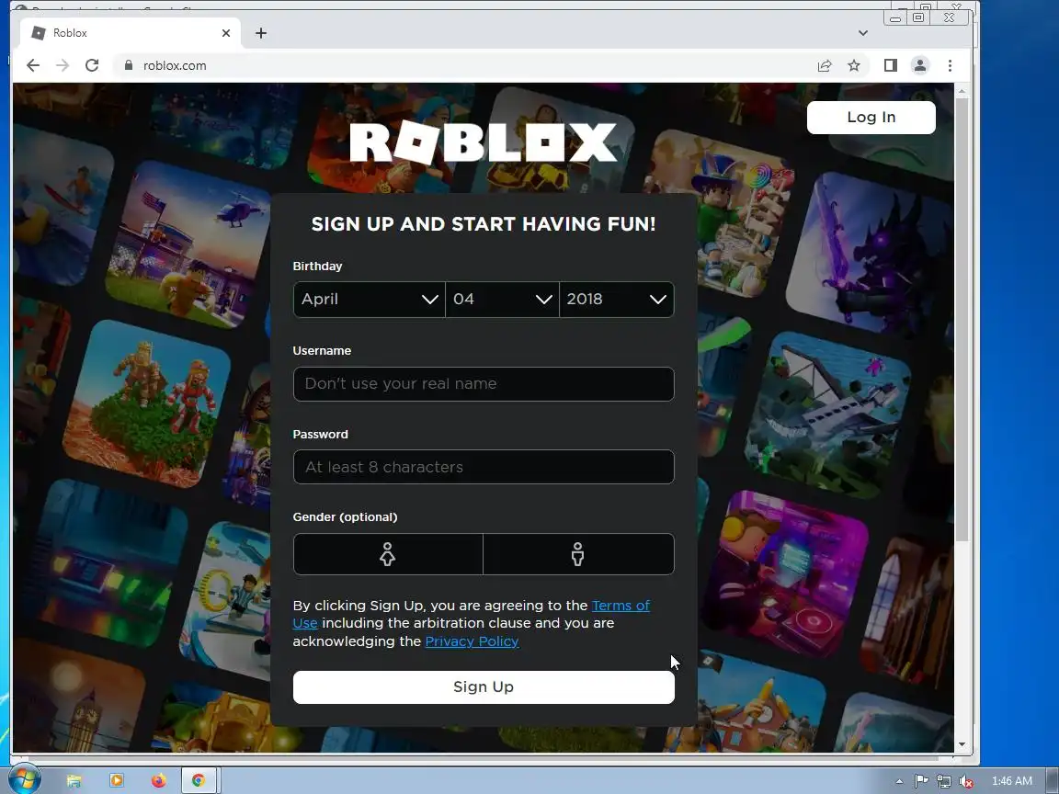Click the page scrollbar down arrow
This screenshot has height=794, width=1059.
point(962,744)
